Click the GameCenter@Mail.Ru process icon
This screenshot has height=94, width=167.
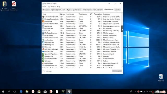(43, 17)
